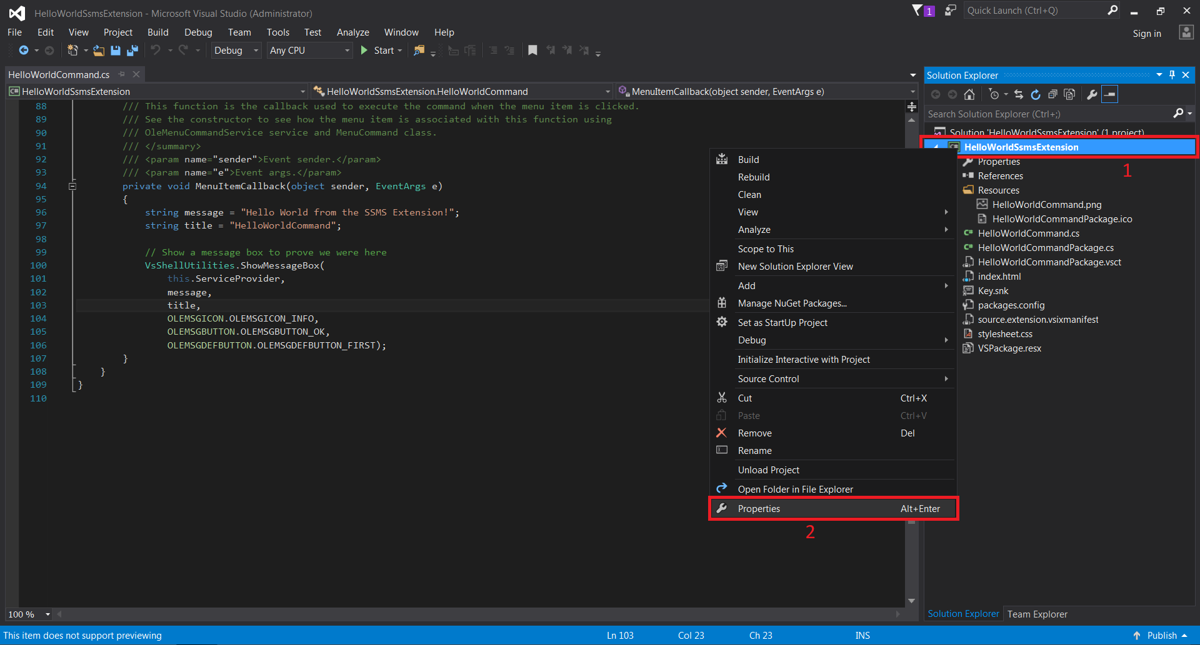Open the Start button dropdown arrow
1200x645 pixels.
400,51
